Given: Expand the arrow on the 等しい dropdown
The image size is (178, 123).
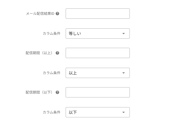Looking at the screenshot, I should [x=124, y=33].
